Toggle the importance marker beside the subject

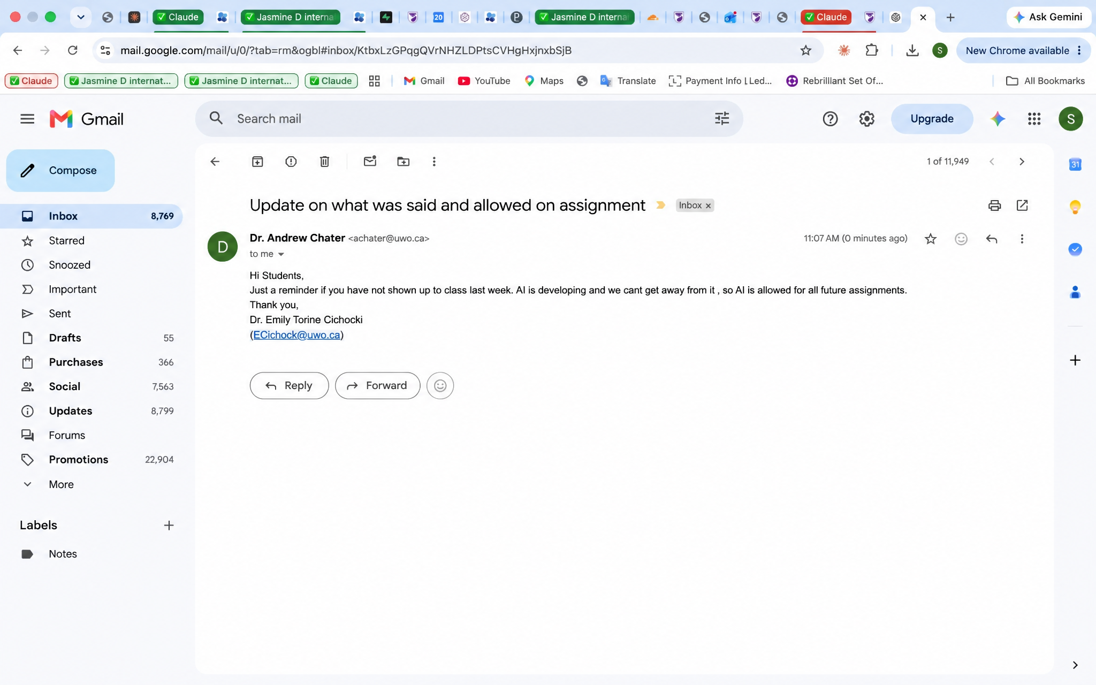tap(661, 205)
